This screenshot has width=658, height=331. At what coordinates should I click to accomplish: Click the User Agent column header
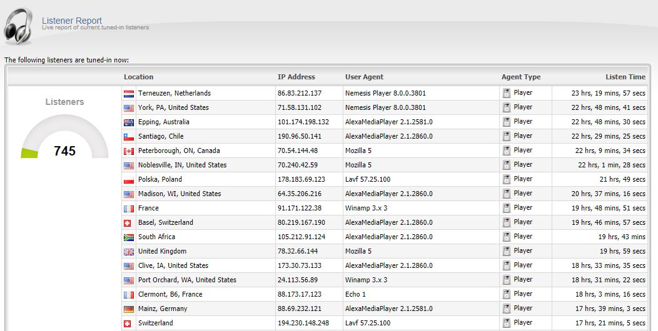364,77
